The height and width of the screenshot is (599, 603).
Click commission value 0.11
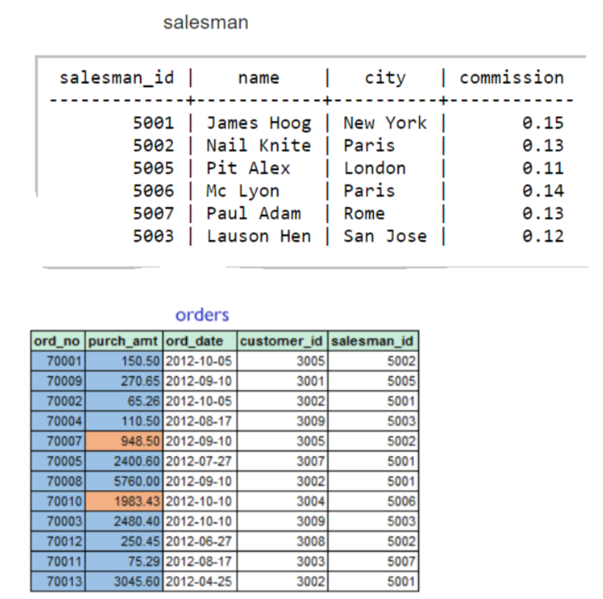pos(543,168)
